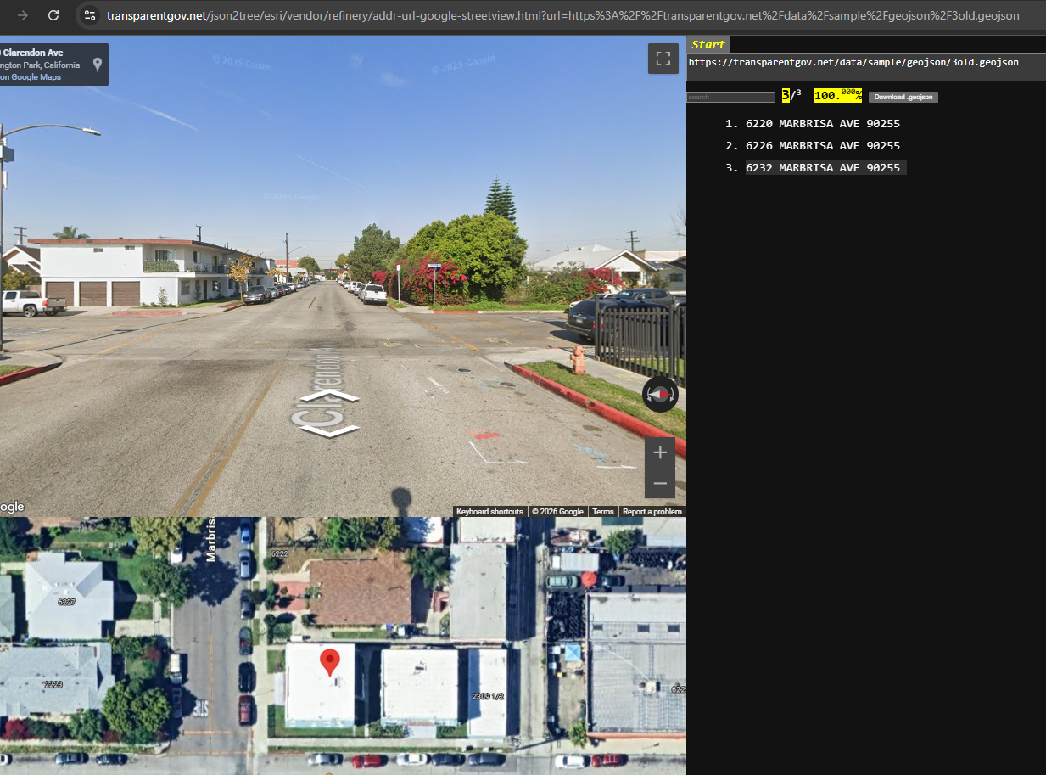Focus the search input field
Viewport: 1046px width, 775px height.
pos(730,98)
